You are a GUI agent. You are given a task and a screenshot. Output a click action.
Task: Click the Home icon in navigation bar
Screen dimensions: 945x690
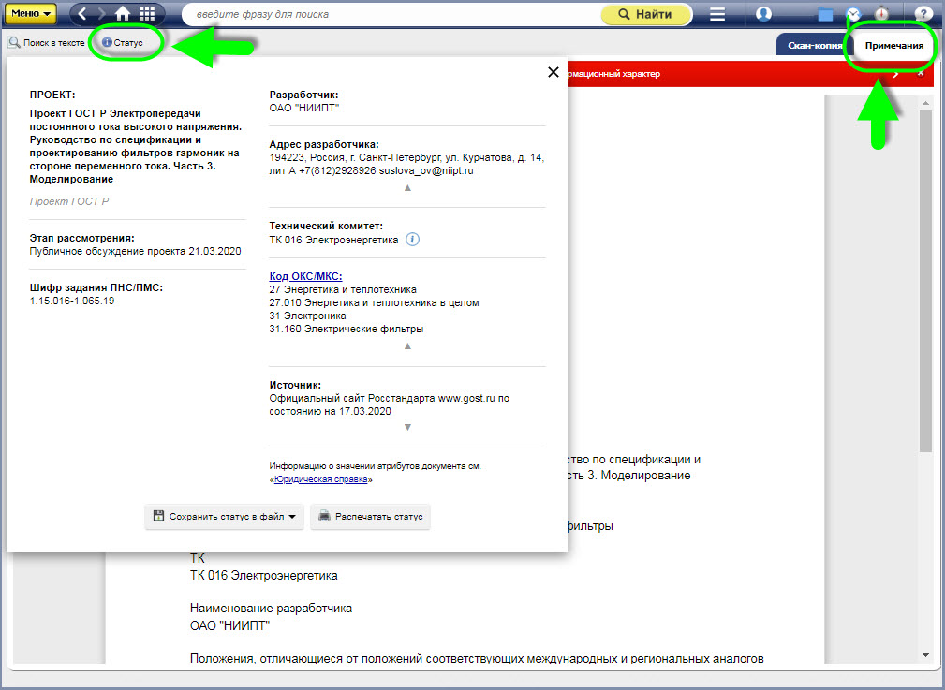(x=123, y=14)
